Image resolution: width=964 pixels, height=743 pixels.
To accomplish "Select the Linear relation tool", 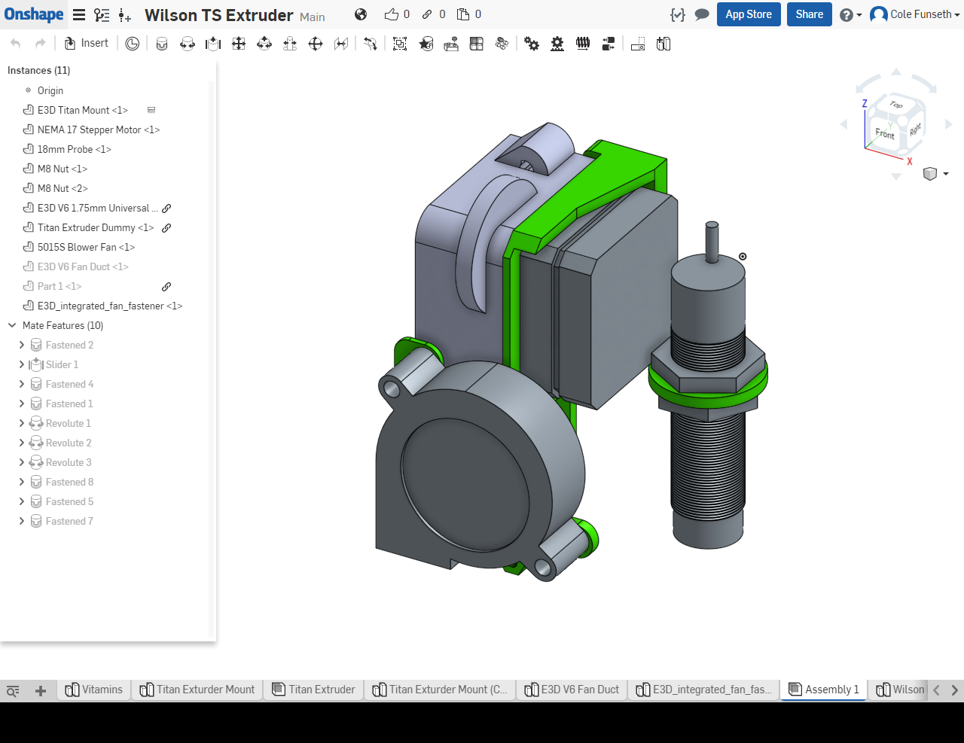I will 609,44.
